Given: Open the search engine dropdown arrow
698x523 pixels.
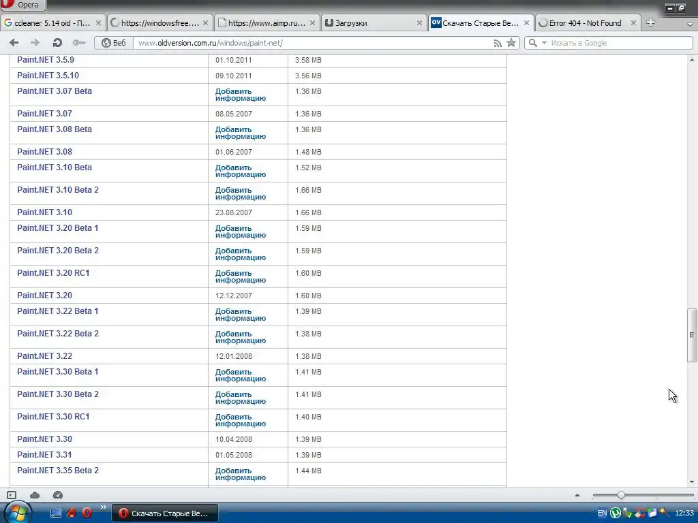Looking at the screenshot, I should coord(544,43).
